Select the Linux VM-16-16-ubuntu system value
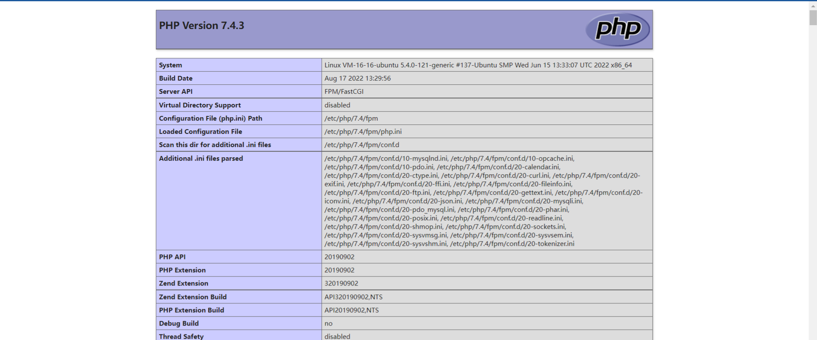 478,65
